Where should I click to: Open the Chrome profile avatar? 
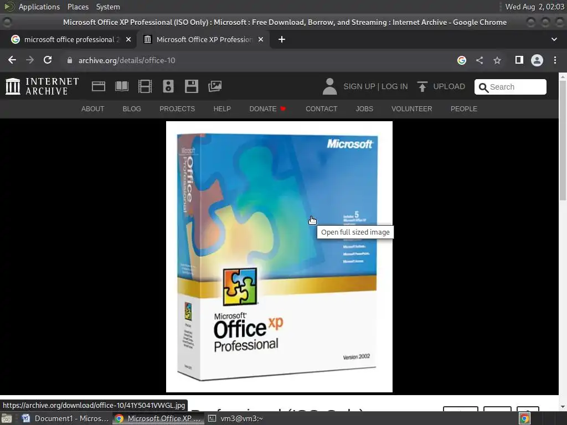tap(537, 60)
